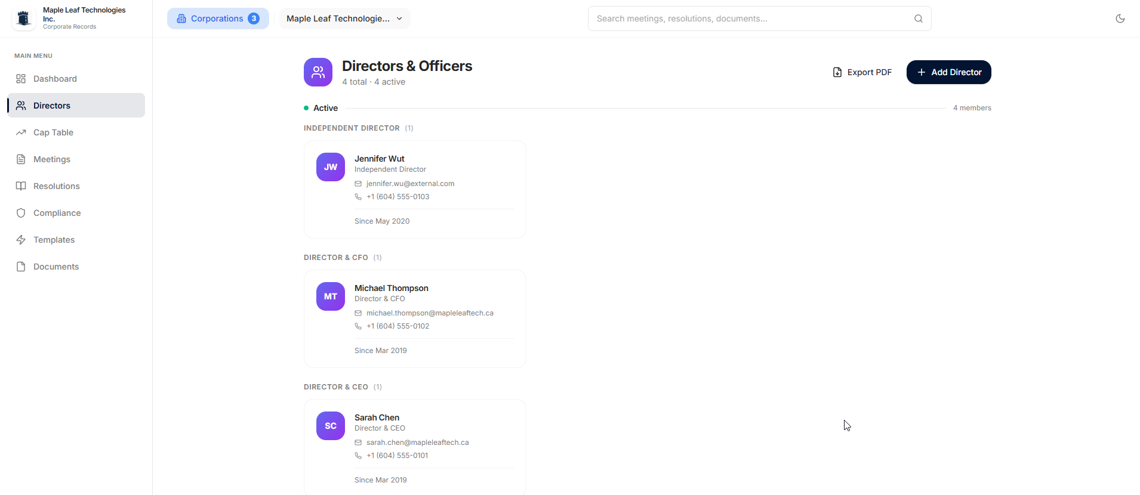Focus the search meetings input field

[759, 18]
